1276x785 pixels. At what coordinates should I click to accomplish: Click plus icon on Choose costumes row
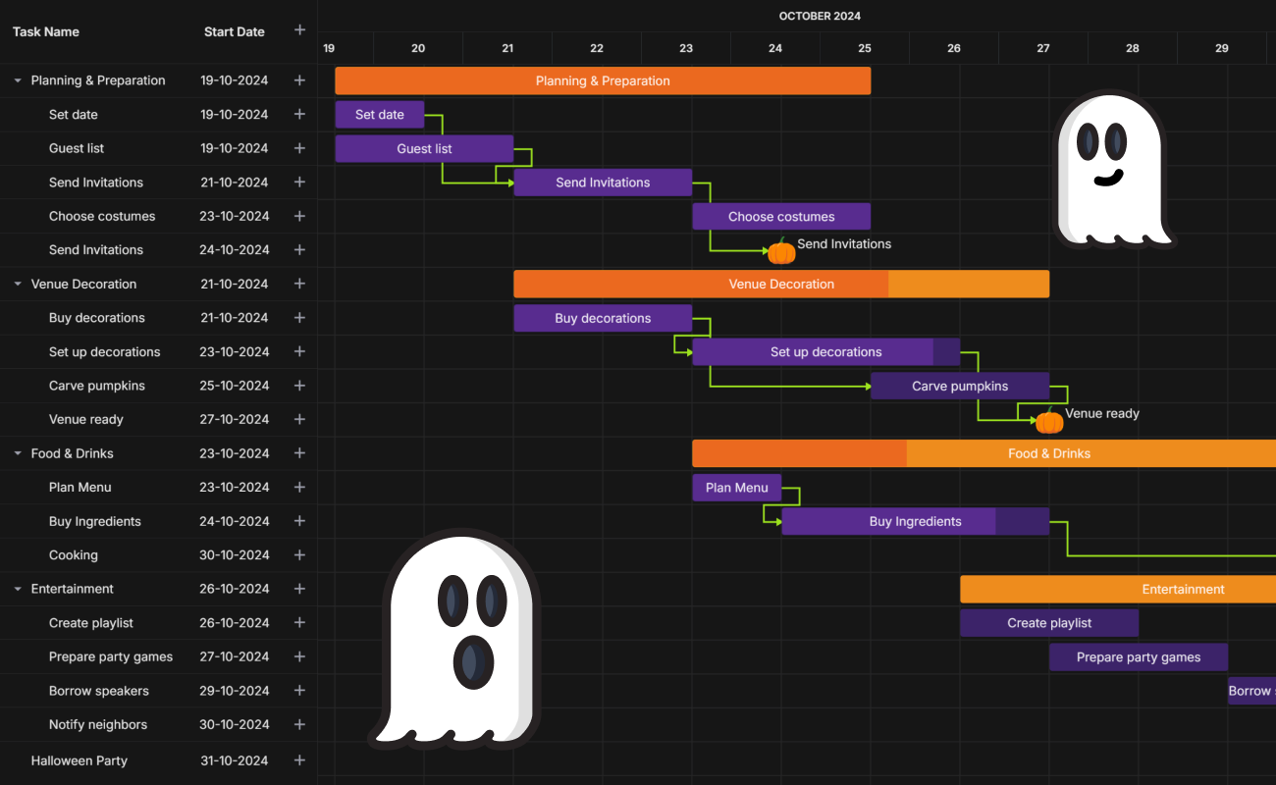[x=299, y=216]
